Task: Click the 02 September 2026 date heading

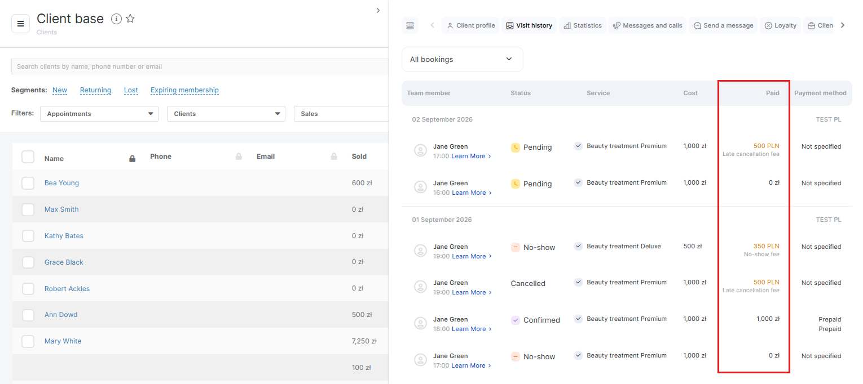Action: coord(442,119)
